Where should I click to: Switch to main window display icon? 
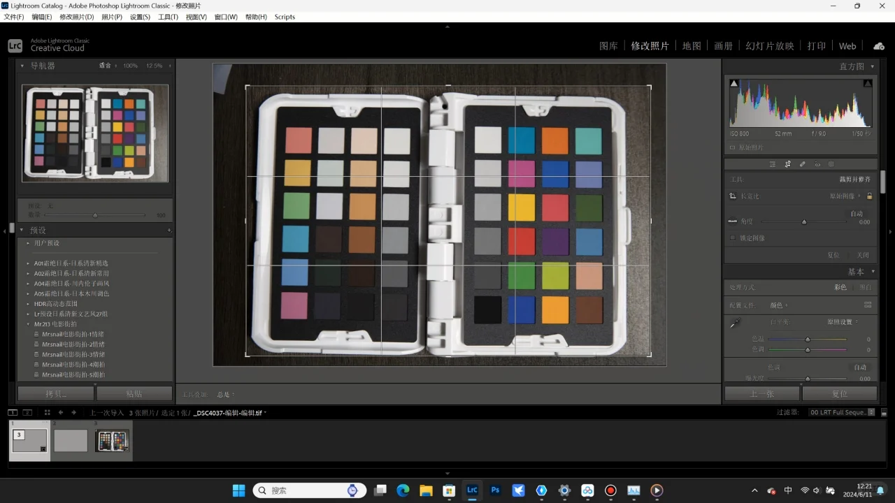coord(13,413)
